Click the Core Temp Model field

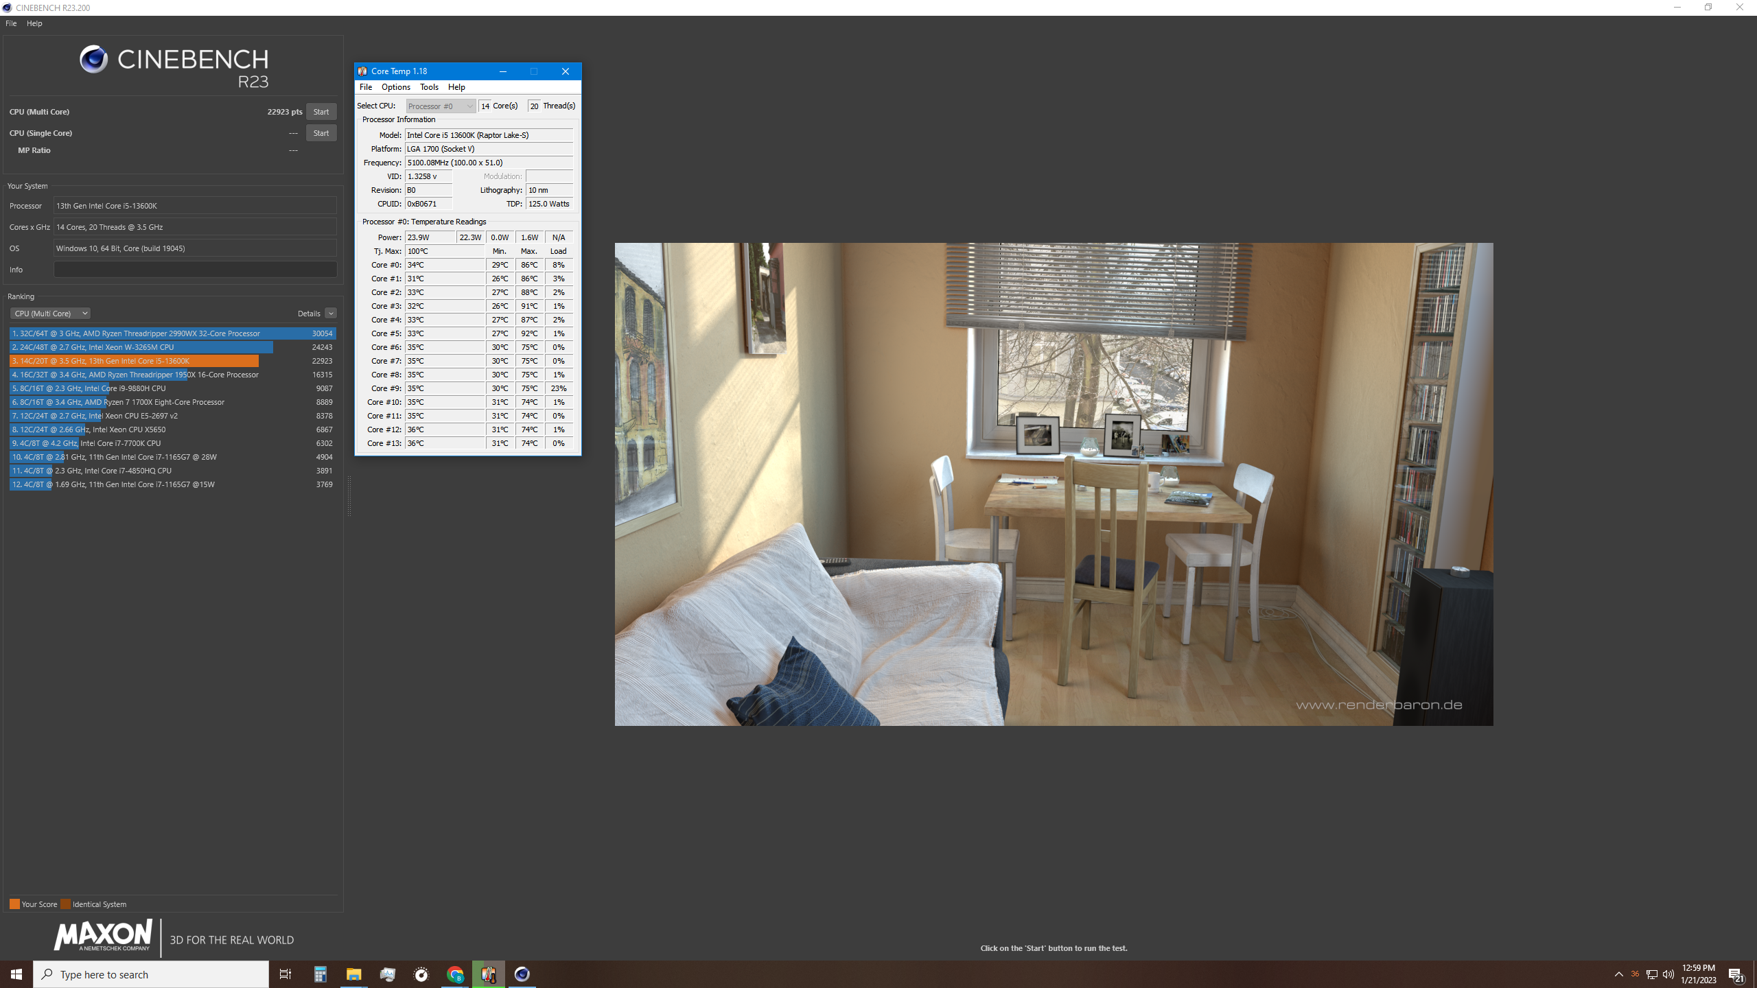tap(489, 135)
